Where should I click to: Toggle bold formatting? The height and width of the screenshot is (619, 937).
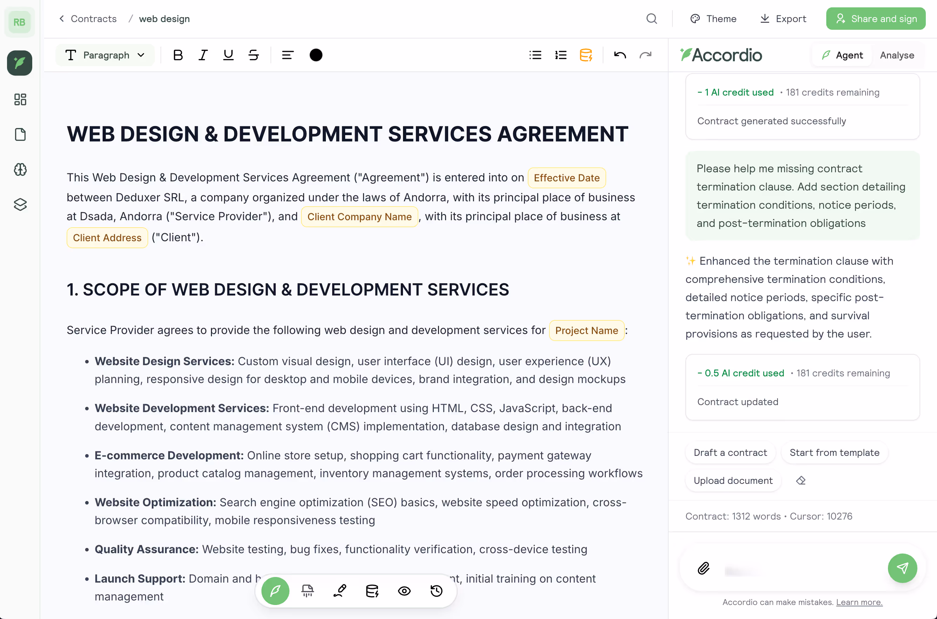[x=178, y=55]
